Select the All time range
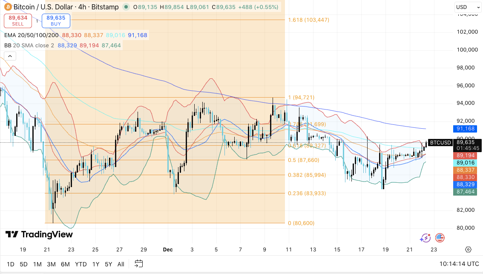Viewport: 483px width, 274px height. 121,264
